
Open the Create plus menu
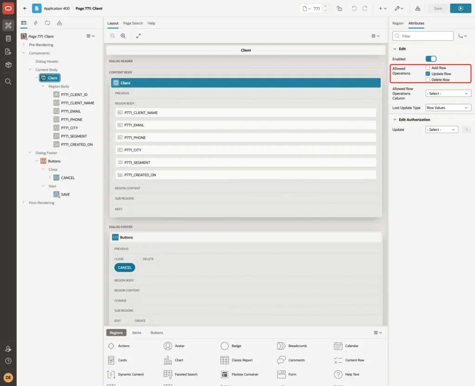point(383,8)
